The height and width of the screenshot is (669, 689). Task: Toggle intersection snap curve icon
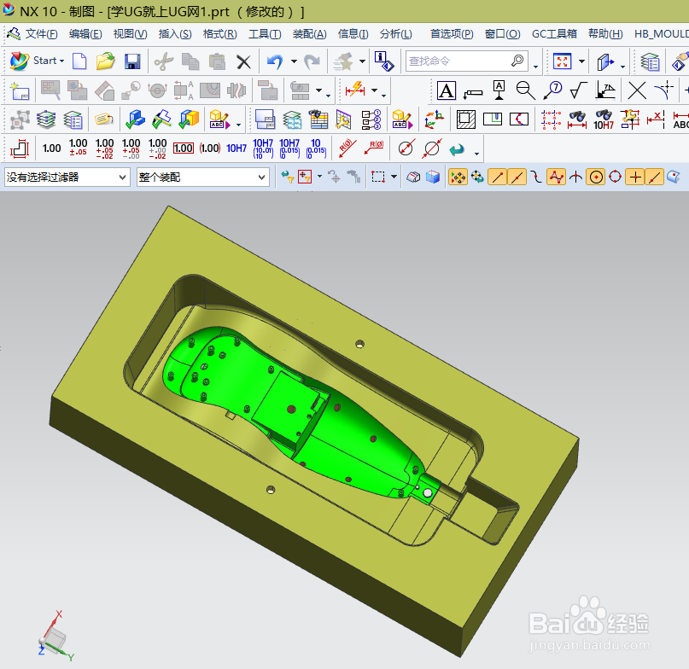click(x=575, y=177)
